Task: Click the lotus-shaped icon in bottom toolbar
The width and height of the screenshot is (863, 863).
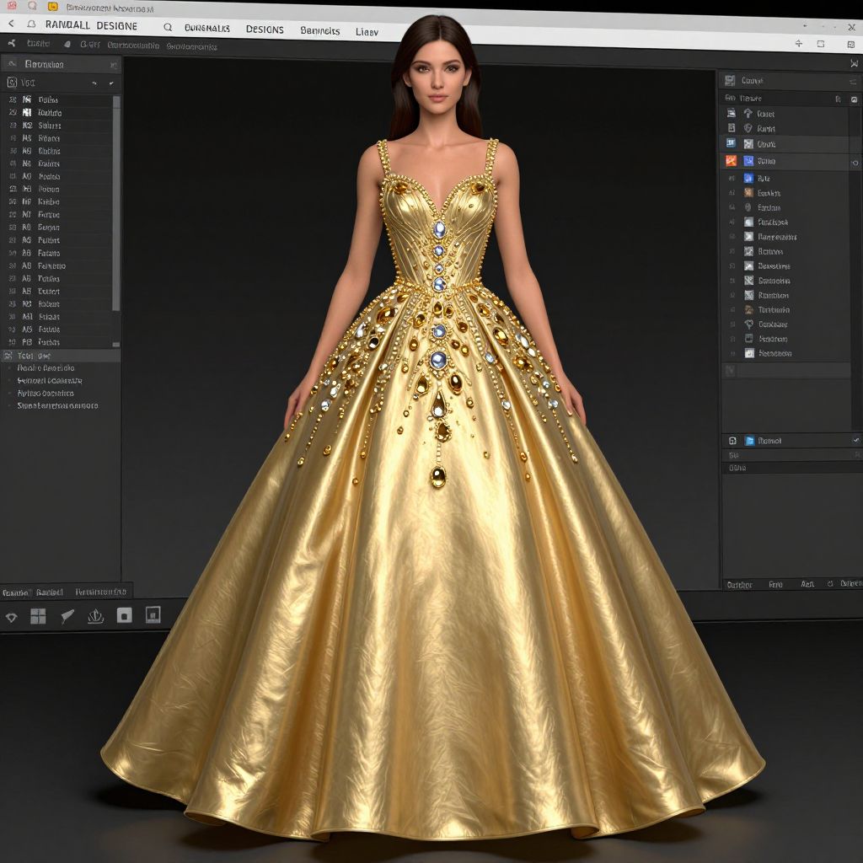Action: [95, 616]
